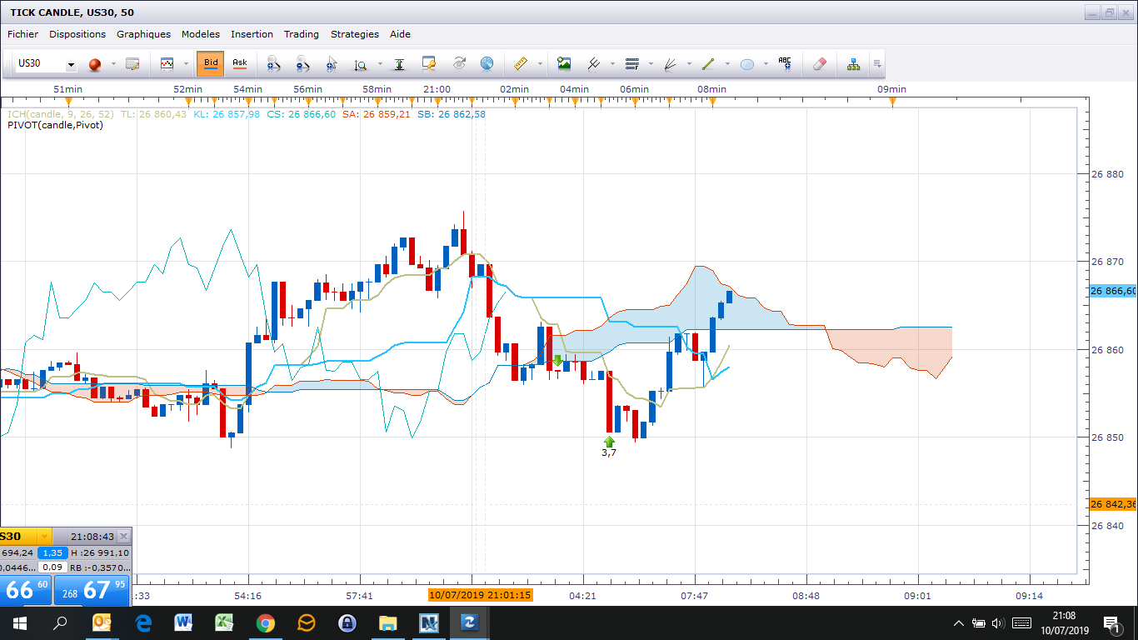
Task: Open the Dispositions menu
Action: 77,34
